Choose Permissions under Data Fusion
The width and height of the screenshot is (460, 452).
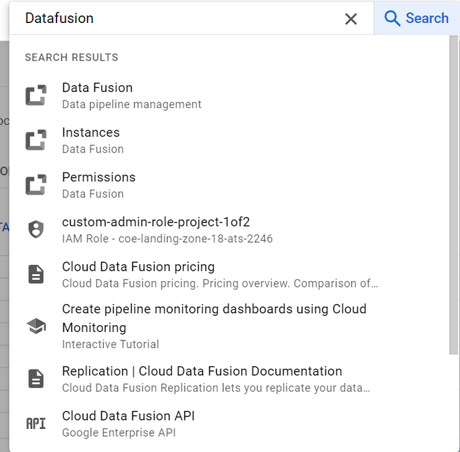coord(99,185)
